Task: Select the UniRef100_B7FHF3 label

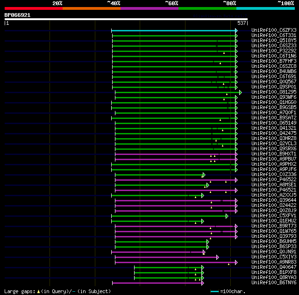Action: click(x=274, y=61)
